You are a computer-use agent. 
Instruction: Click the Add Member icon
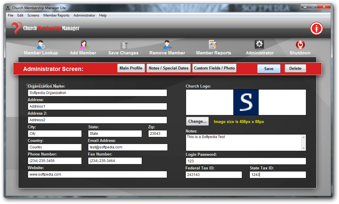(x=84, y=45)
